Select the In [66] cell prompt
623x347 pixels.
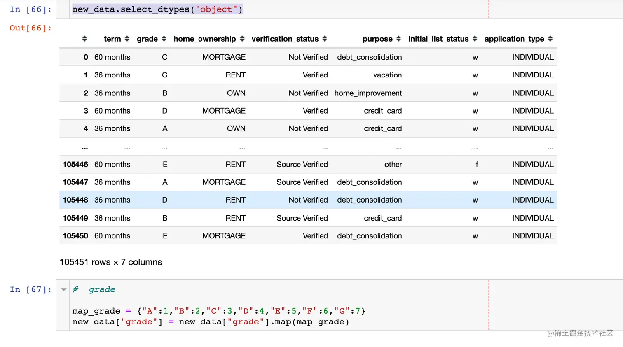tap(30, 9)
